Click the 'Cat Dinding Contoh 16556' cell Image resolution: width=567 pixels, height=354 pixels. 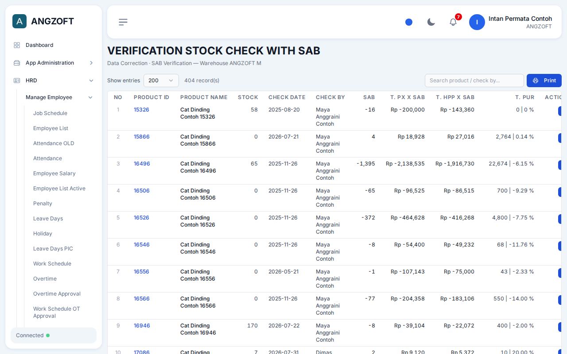click(198, 275)
